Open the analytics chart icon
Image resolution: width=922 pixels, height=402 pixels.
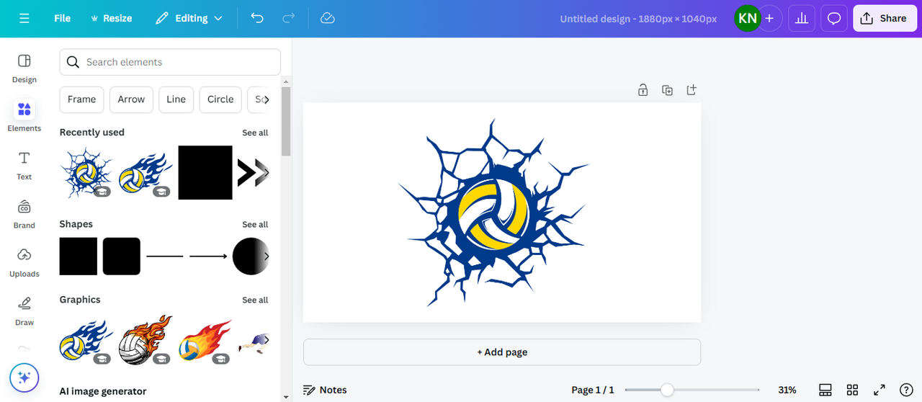click(801, 19)
